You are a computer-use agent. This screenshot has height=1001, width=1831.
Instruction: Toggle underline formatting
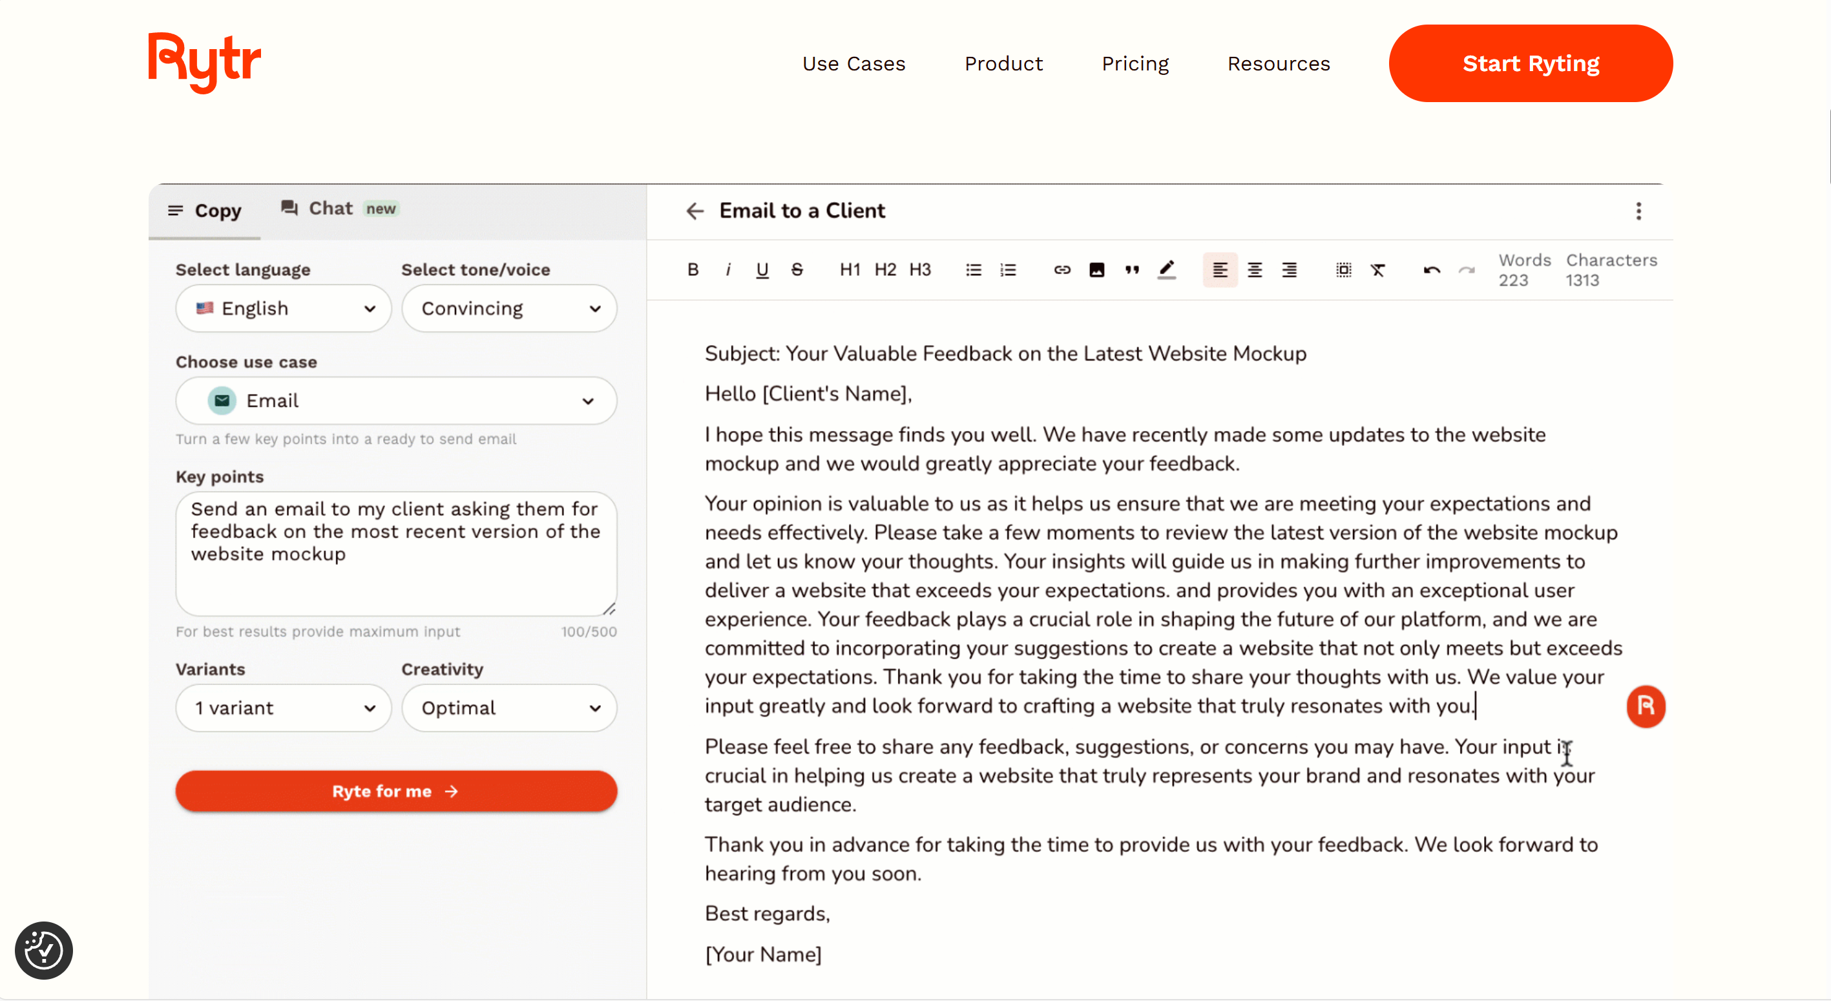(x=762, y=269)
